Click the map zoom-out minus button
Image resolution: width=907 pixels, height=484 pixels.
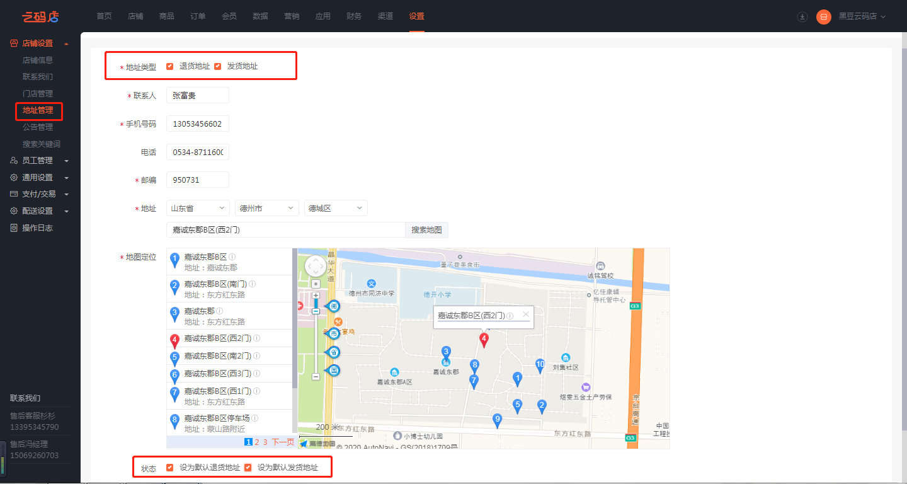tap(316, 376)
